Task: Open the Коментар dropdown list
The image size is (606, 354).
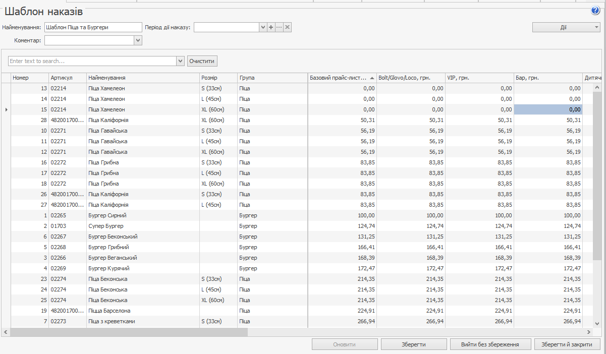Action: 138,40
